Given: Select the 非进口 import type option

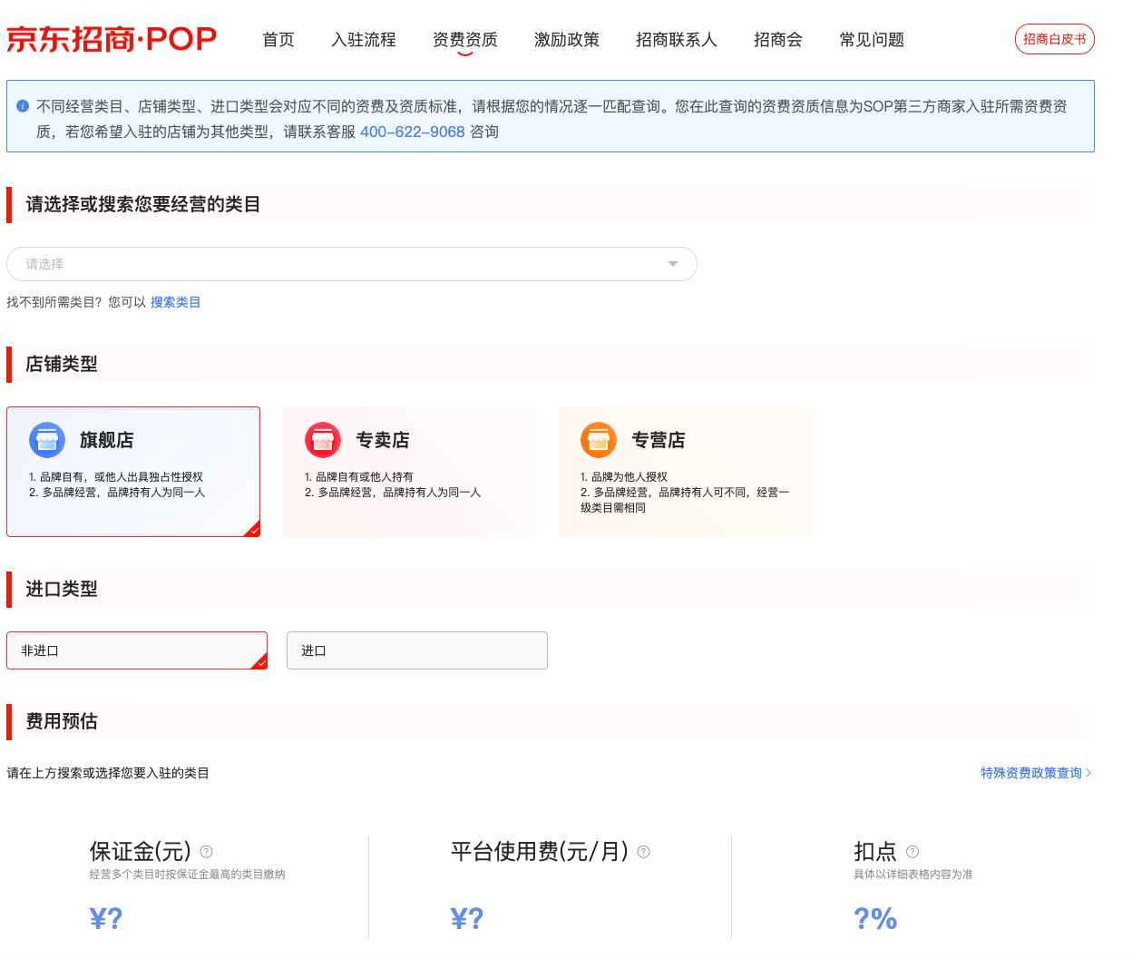Looking at the screenshot, I should [137, 650].
